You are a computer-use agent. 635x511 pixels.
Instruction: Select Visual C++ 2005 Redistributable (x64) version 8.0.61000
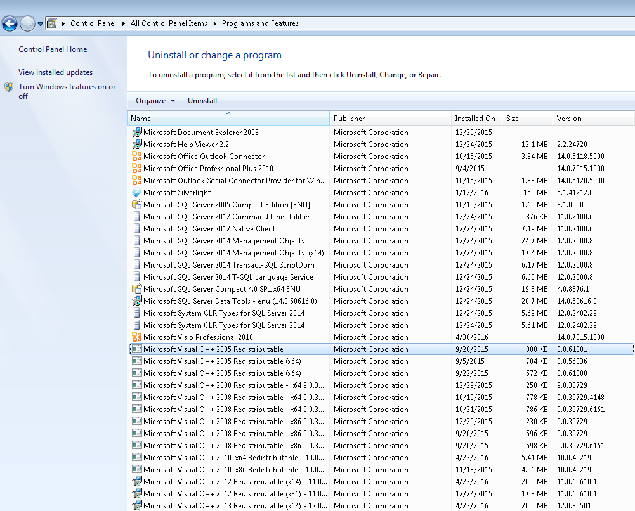tap(381, 373)
